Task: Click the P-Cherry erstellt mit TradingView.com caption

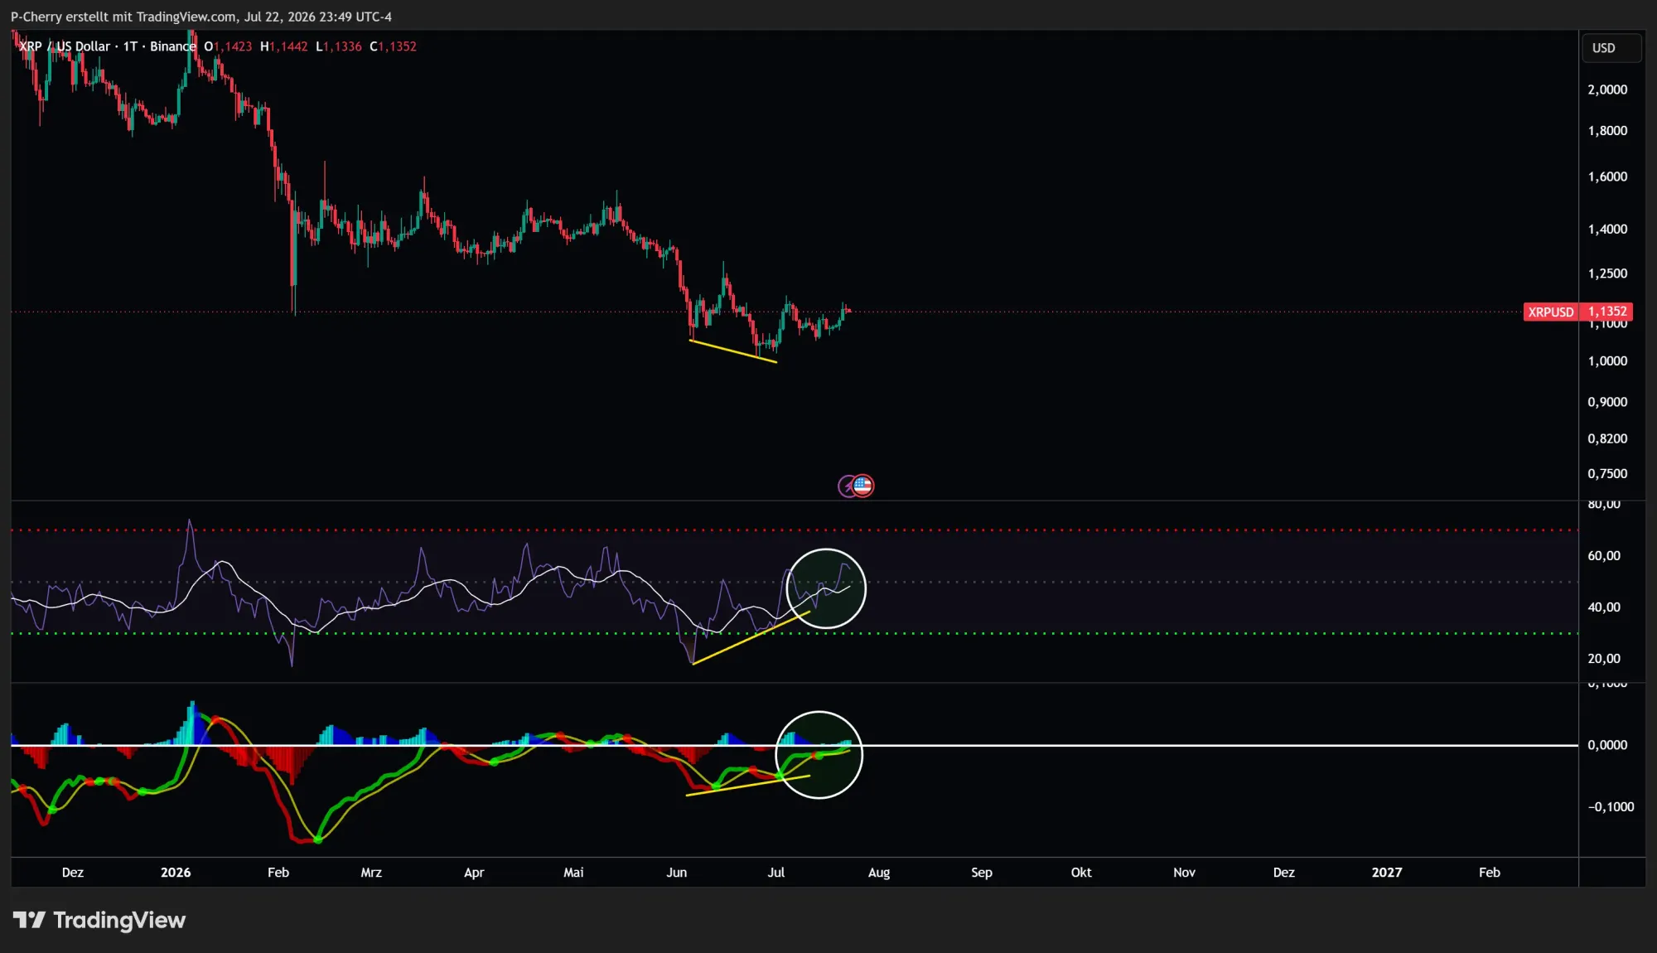Action: pyautogui.click(x=201, y=17)
